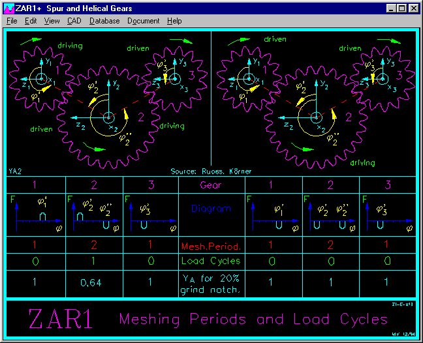This screenshot has width=423, height=343.
Task: Minimize the ZAR1+ window
Action: coord(392,8)
